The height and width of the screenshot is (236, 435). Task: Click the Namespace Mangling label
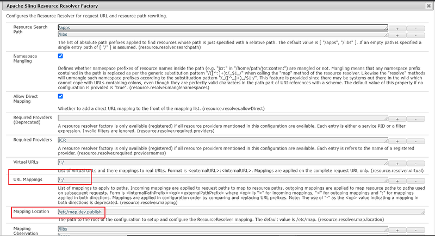(25, 59)
